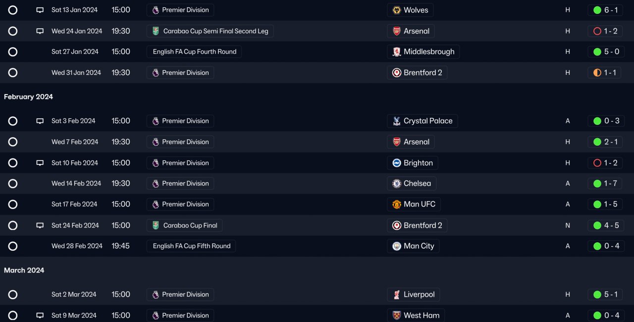Click the Man City club badge
This screenshot has width=634, height=322.
coord(397,246)
